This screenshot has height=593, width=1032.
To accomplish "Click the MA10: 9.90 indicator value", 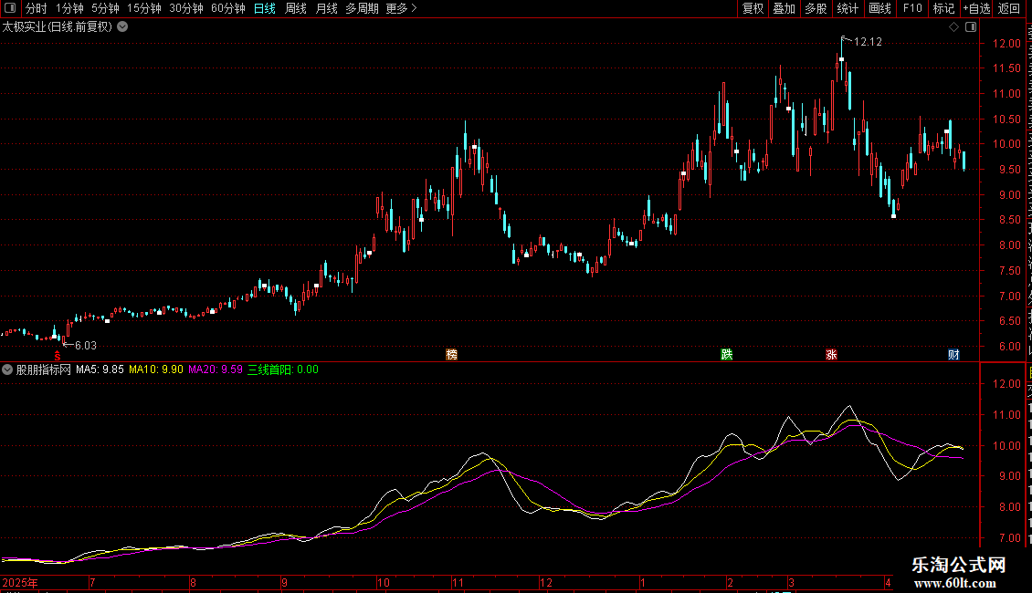I will point(156,369).
